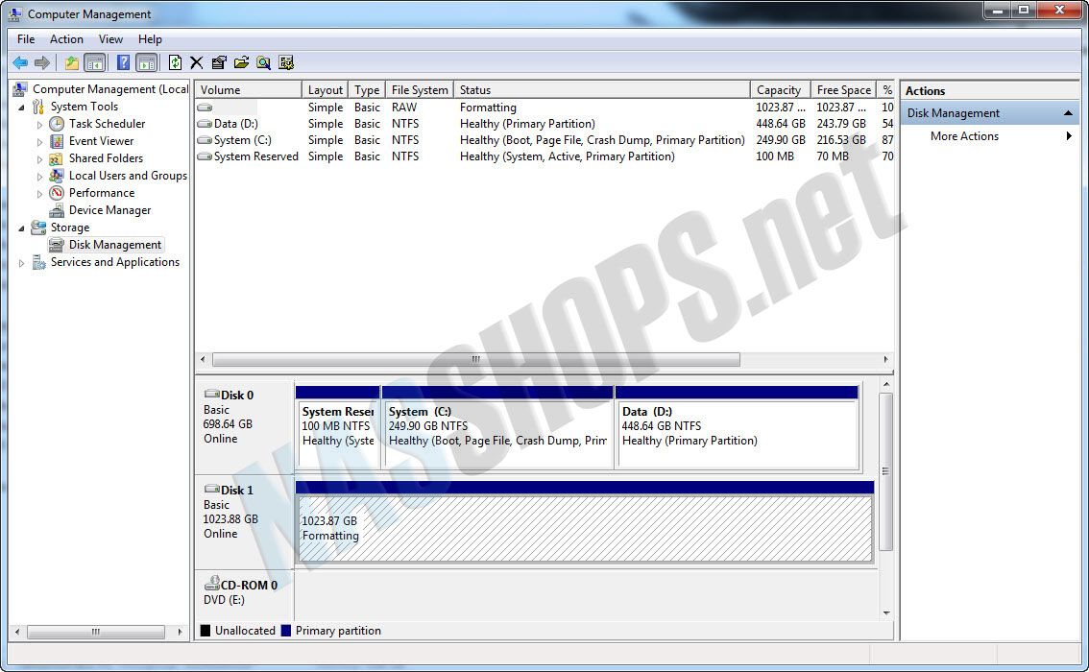Click the Device Manager icon
This screenshot has height=672, width=1089.
(57, 210)
